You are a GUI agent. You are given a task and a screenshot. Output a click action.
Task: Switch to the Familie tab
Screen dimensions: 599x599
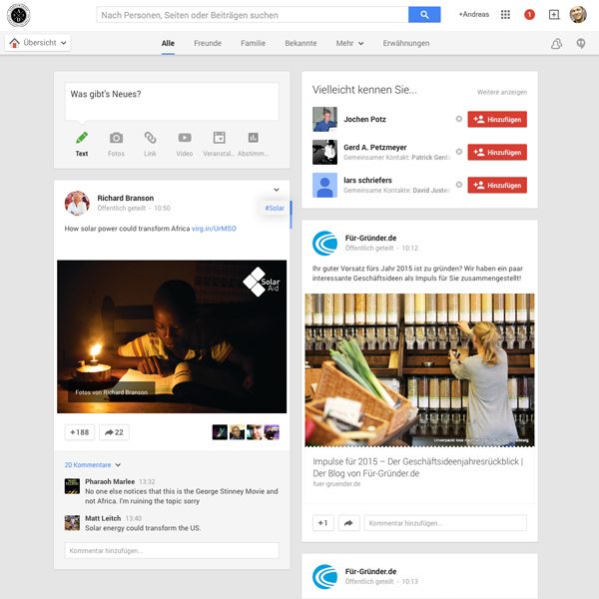coord(253,44)
